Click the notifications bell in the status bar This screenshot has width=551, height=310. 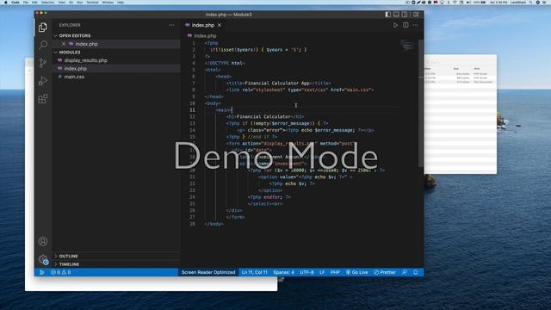coord(416,272)
